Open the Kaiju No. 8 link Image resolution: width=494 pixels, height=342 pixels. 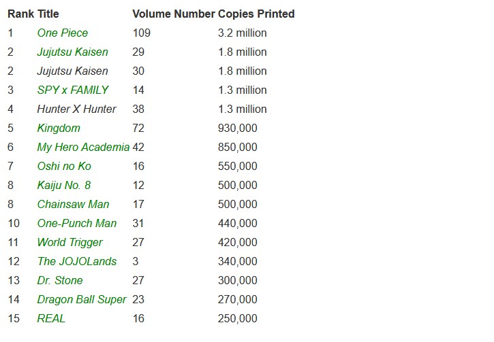coord(64,185)
